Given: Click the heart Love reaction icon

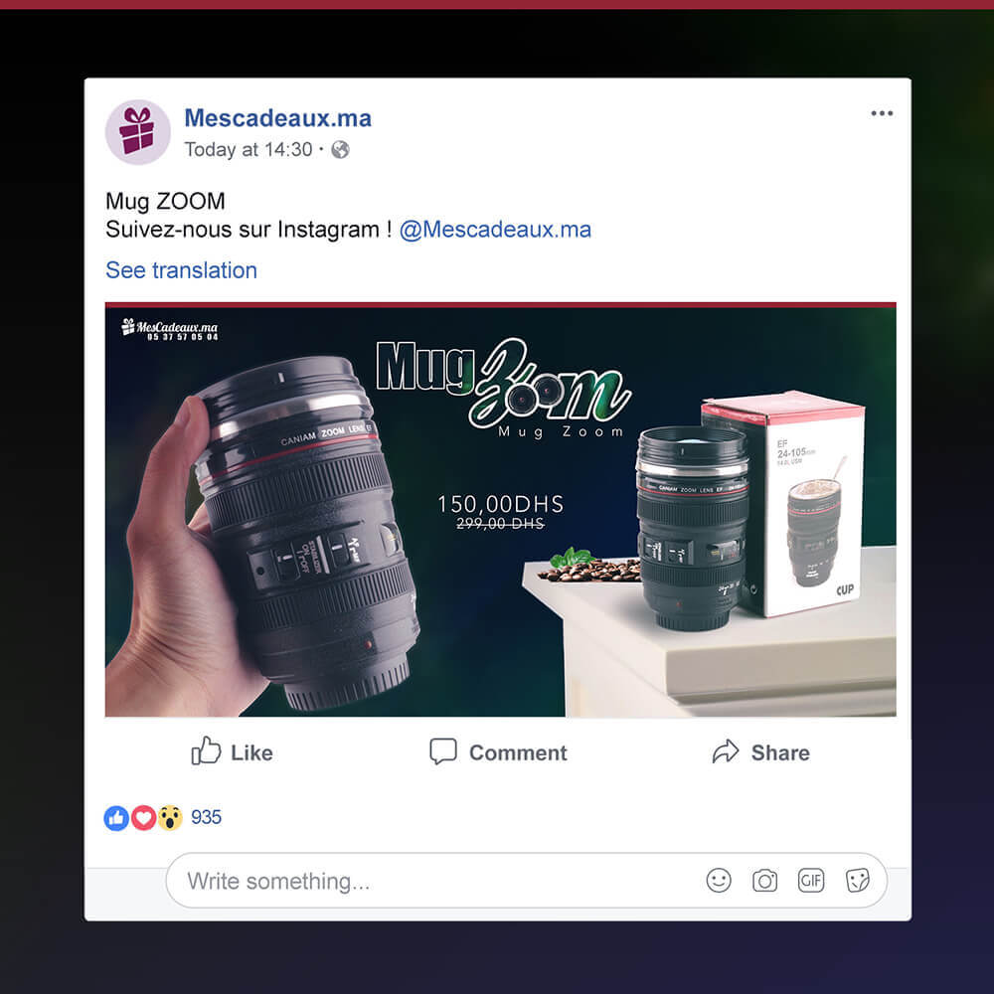Looking at the screenshot, I should 144,816.
